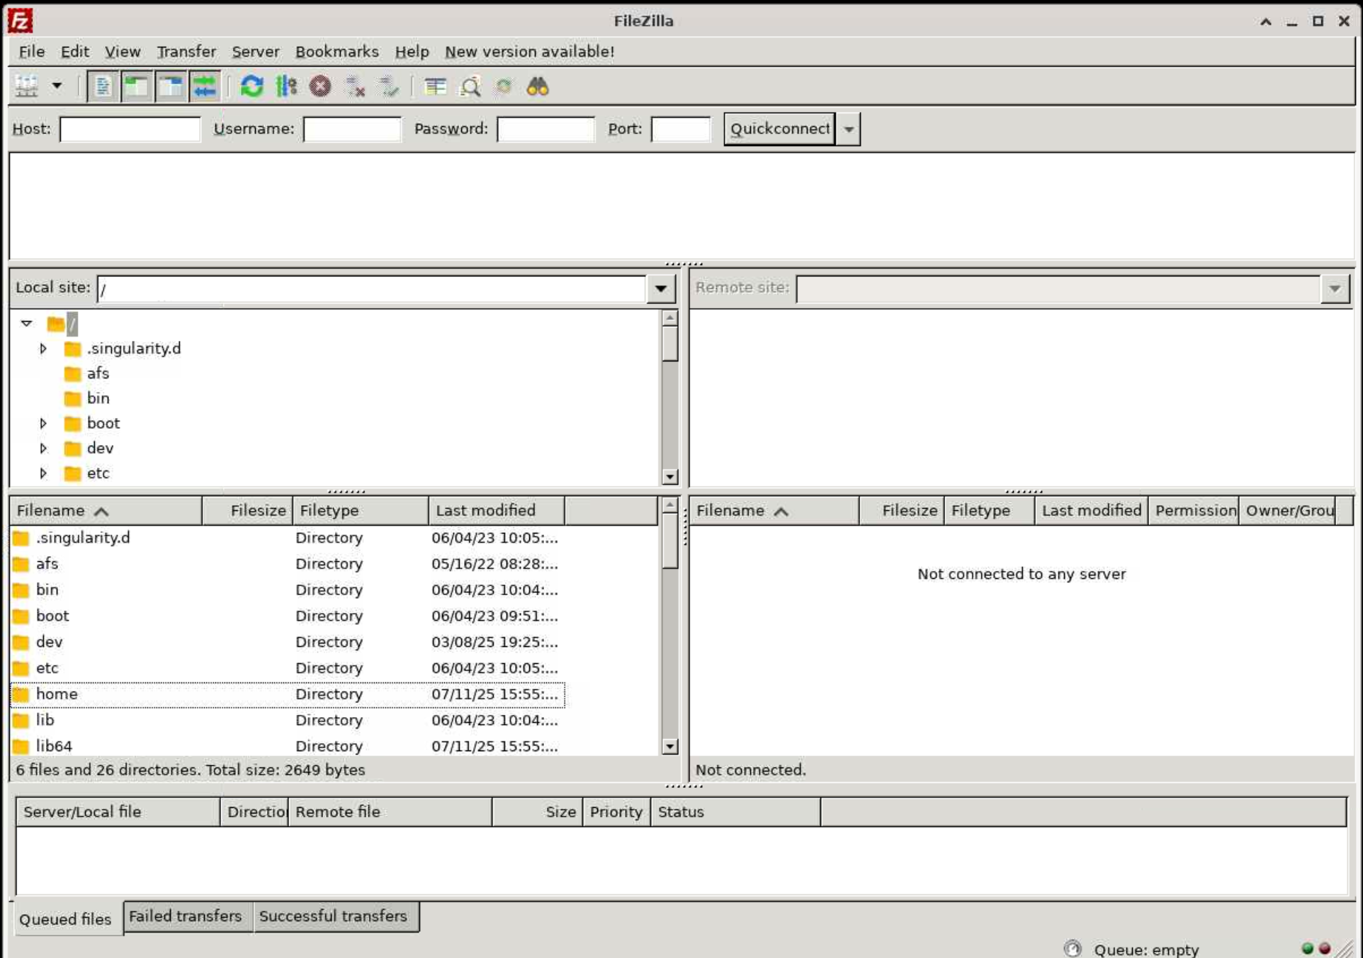The image size is (1363, 958).
Task: Reconnect to last server icon
Action: [388, 86]
